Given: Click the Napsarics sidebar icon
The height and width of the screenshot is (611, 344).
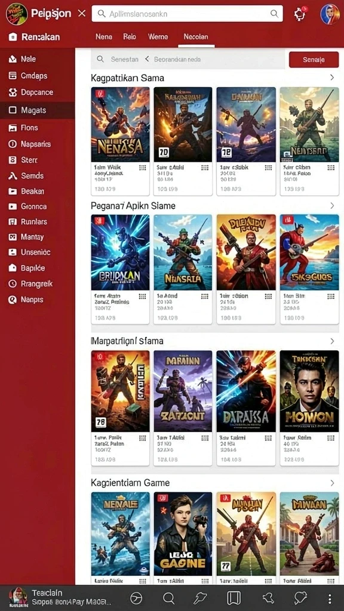Looking at the screenshot, I should click(13, 144).
